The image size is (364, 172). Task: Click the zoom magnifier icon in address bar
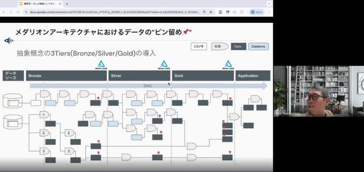click(x=204, y=12)
